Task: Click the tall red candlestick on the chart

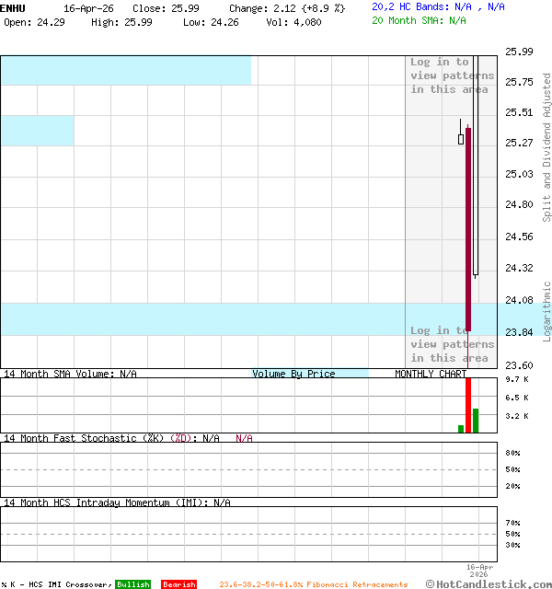Action: (x=468, y=230)
